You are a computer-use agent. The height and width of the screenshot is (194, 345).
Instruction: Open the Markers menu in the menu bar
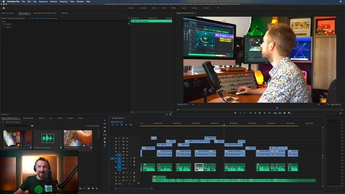[x=53, y=2]
